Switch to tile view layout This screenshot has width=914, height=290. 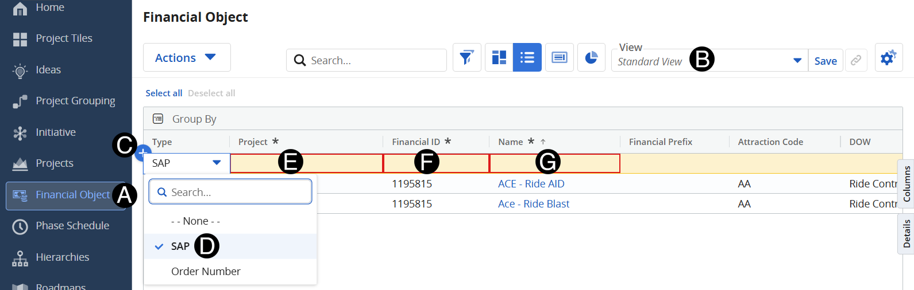click(499, 58)
